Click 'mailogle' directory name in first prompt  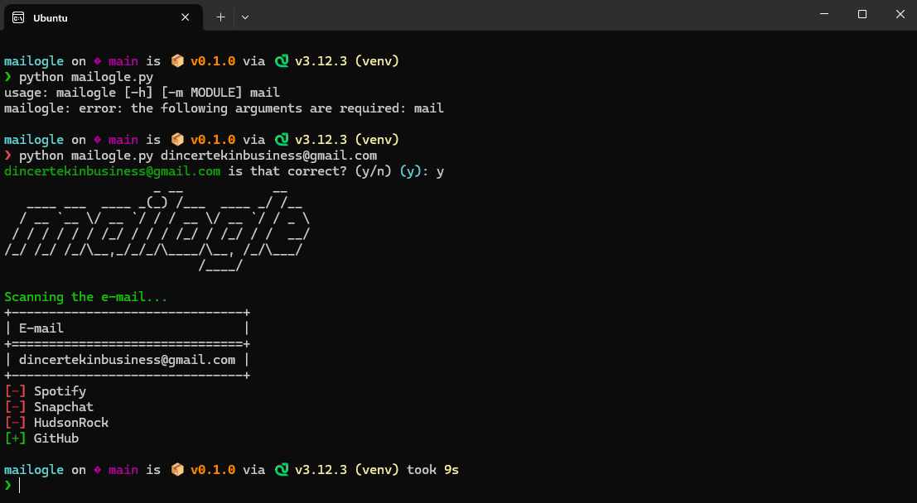pyautogui.click(x=34, y=60)
